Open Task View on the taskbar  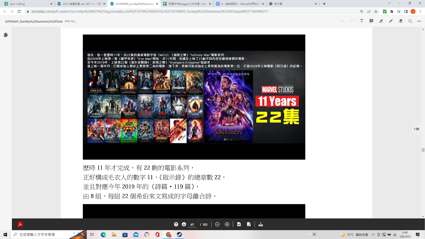click(92, 234)
